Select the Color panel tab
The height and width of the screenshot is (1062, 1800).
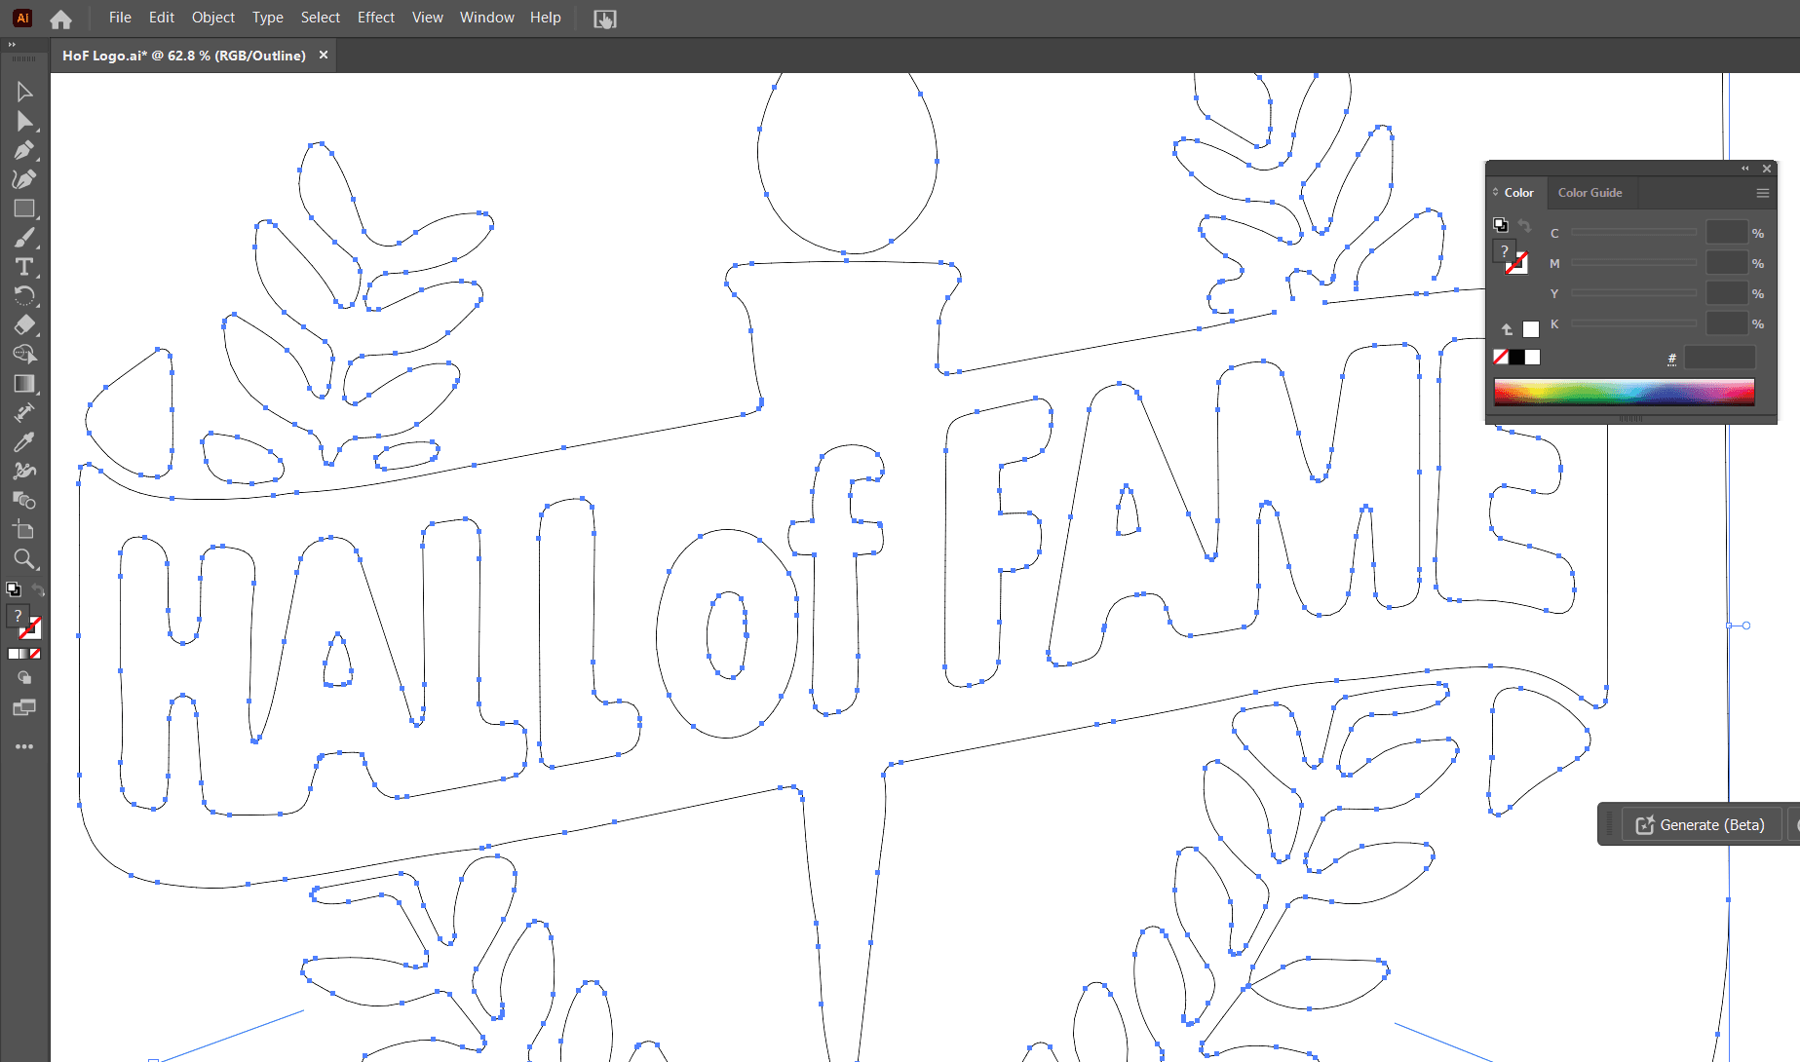tap(1518, 193)
